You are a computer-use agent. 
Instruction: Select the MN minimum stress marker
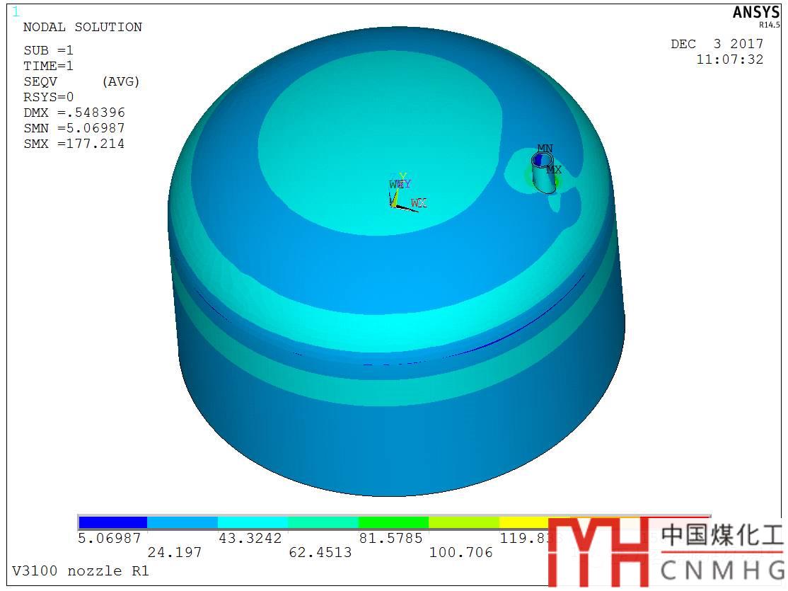click(x=545, y=149)
